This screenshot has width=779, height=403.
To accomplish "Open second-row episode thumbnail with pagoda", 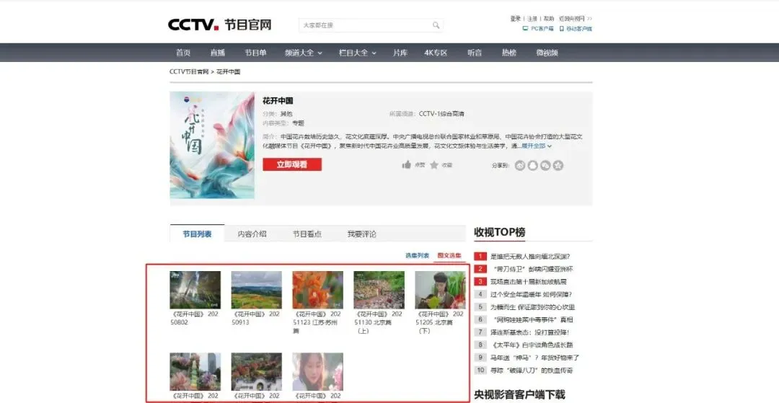I will pos(195,372).
